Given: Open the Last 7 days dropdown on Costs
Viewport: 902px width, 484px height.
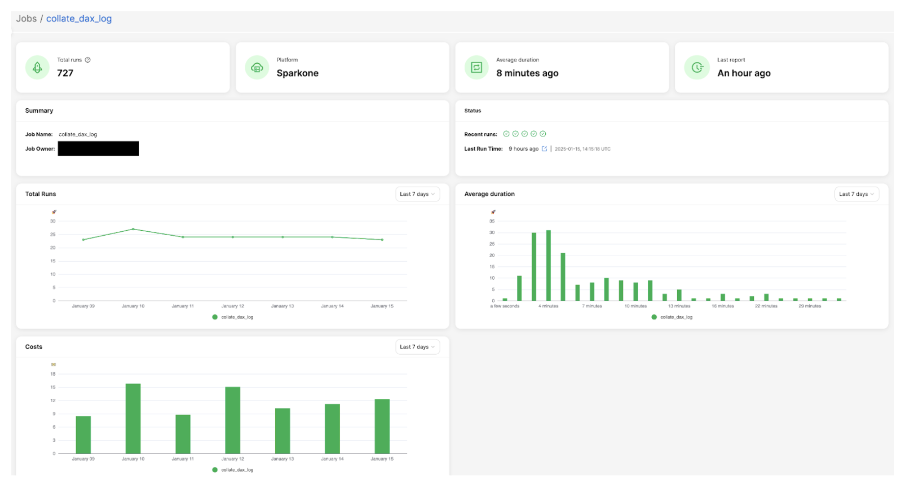Looking at the screenshot, I should point(417,347).
